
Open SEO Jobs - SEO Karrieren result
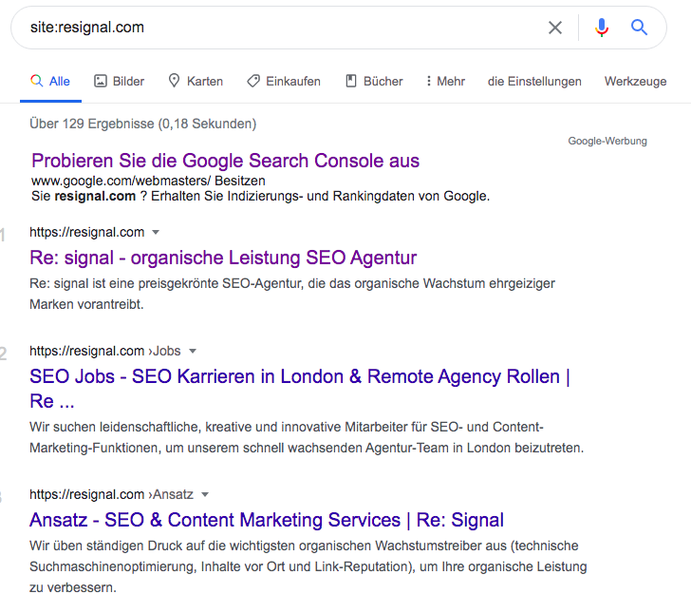click(300, 389)
